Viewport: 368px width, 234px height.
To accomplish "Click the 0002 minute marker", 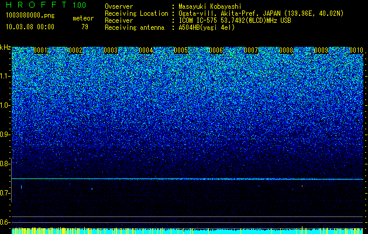I will [75, 50].
